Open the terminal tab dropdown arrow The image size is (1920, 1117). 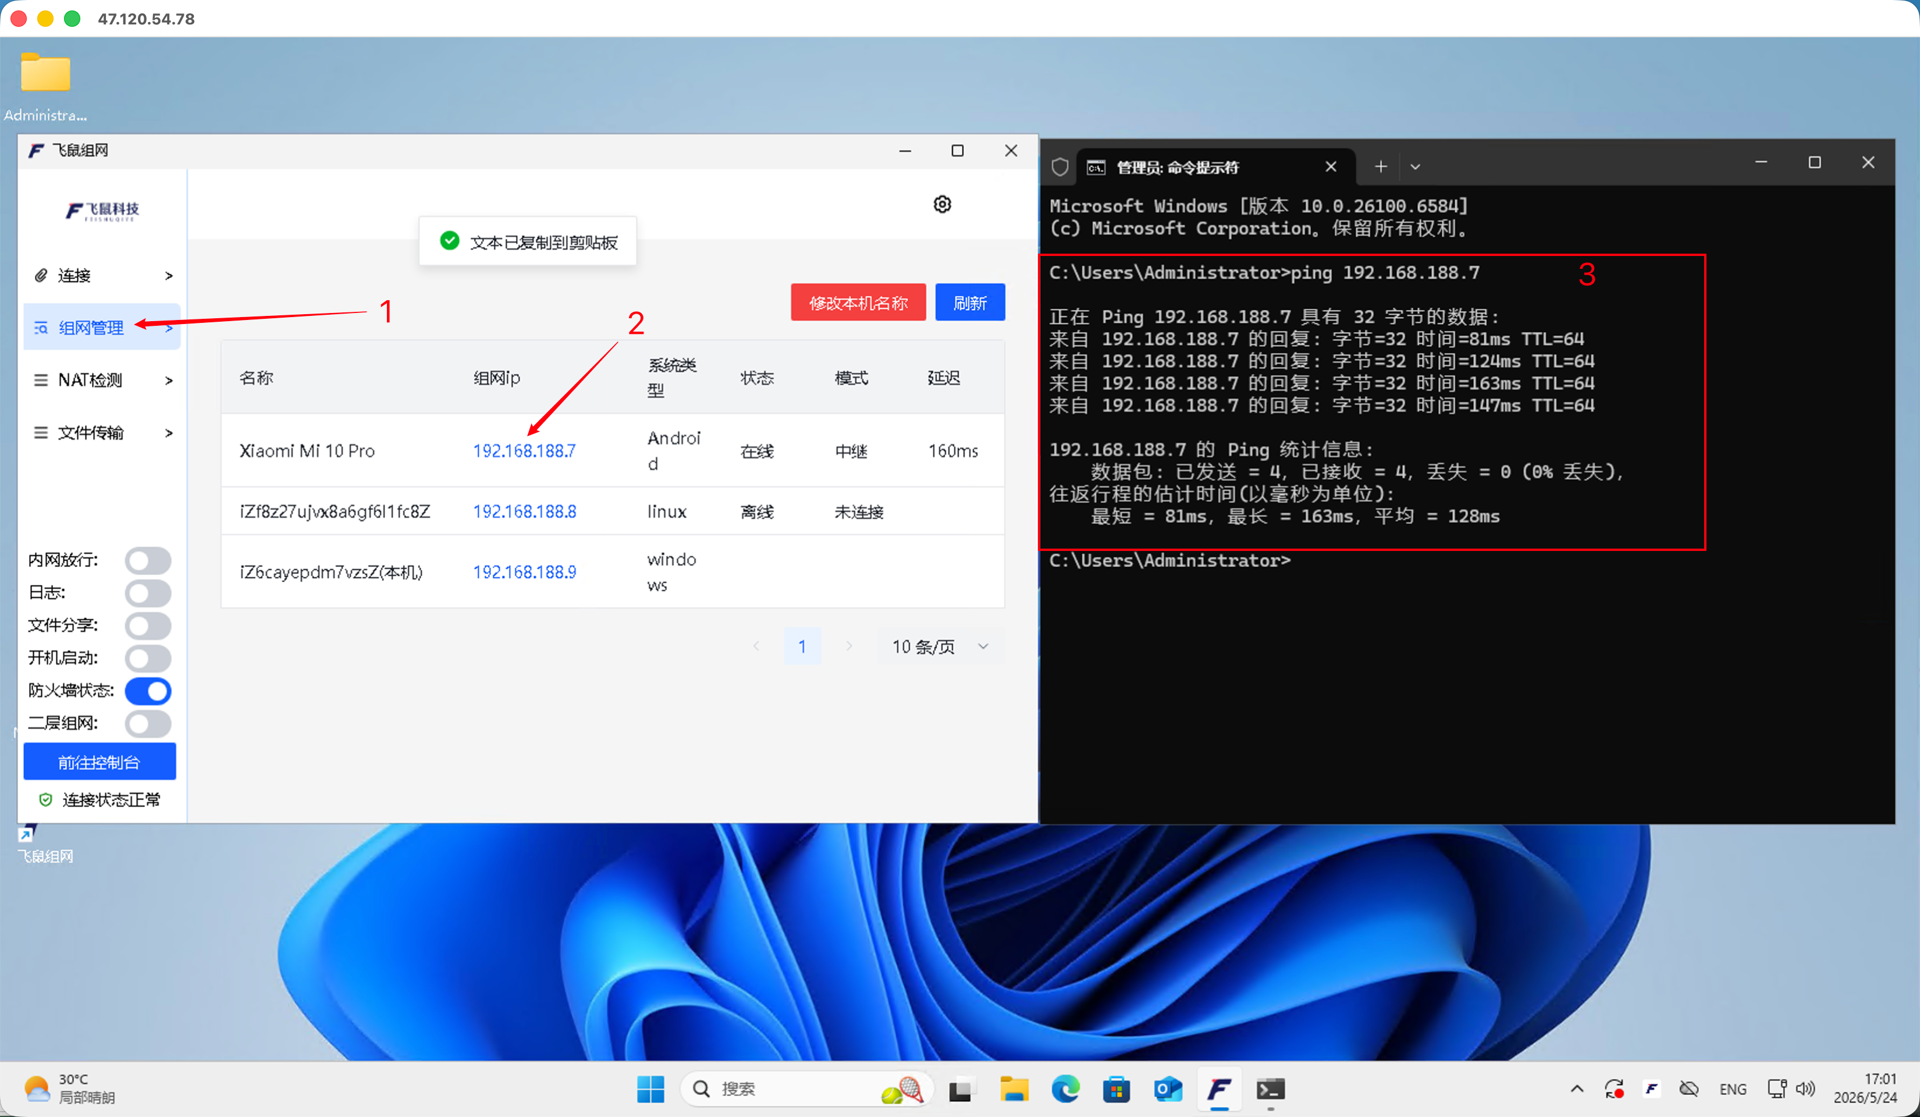tap(1415, 167)
